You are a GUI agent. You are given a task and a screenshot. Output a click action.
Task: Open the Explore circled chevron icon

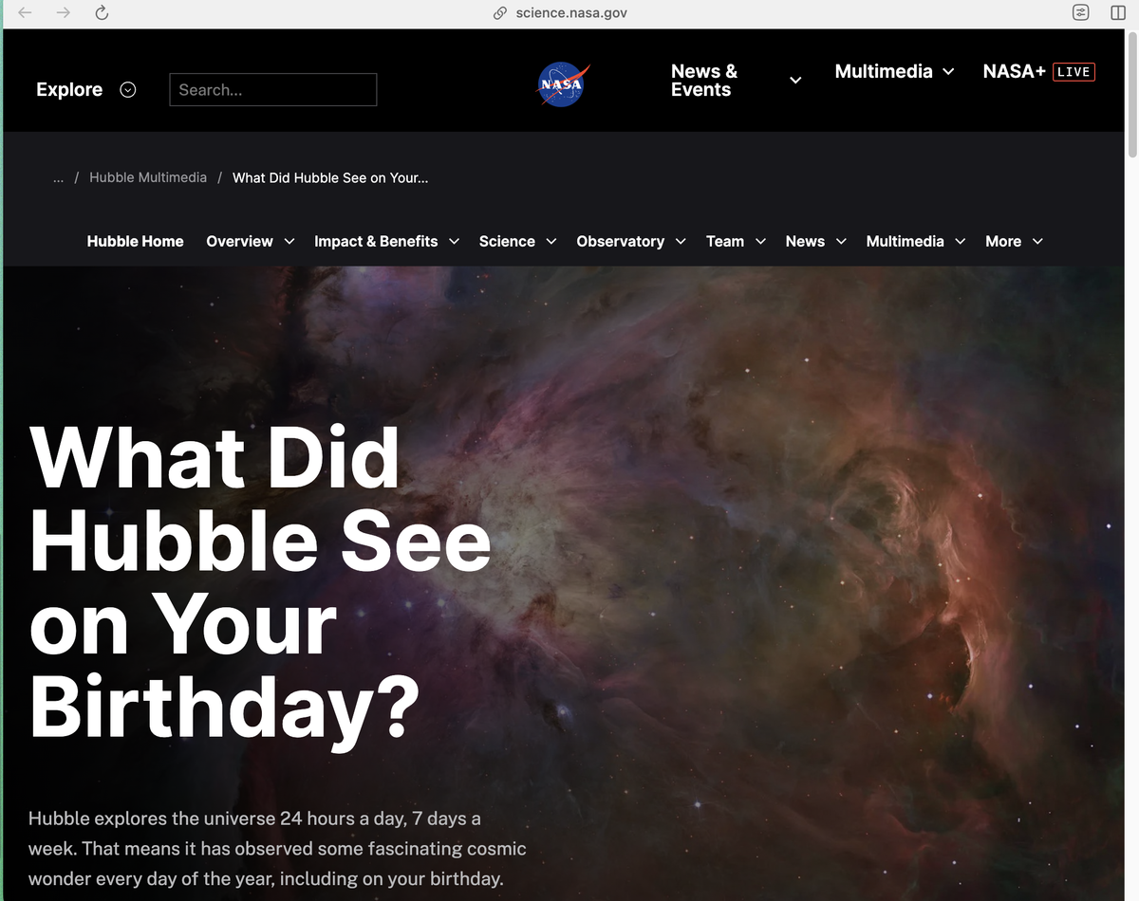click(x=128, y=89)
